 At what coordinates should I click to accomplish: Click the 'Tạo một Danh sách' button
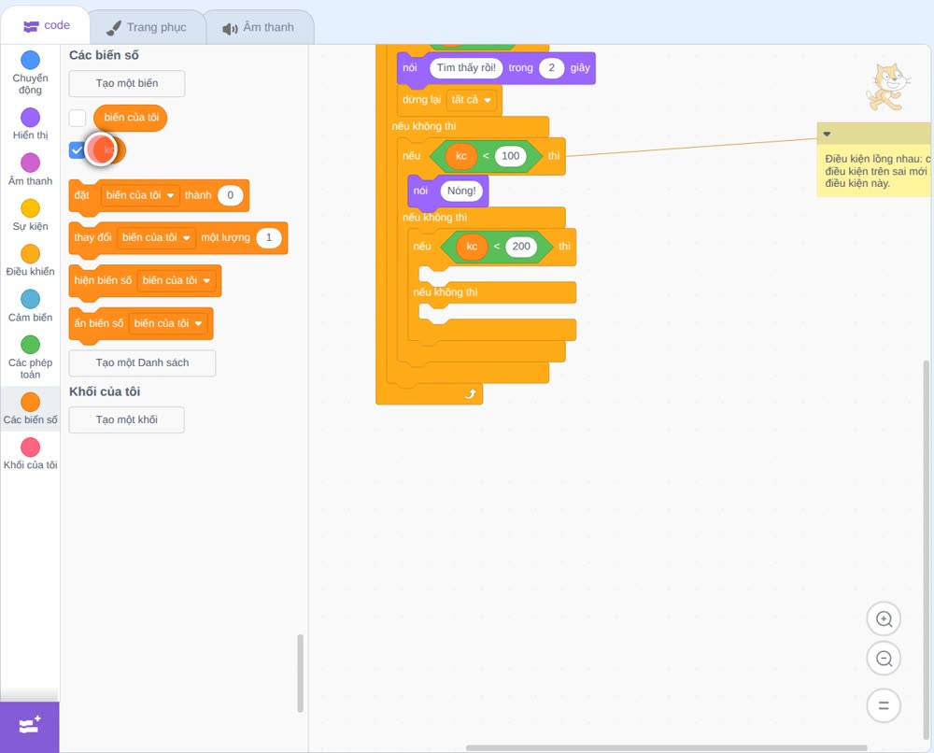point(142,362)
